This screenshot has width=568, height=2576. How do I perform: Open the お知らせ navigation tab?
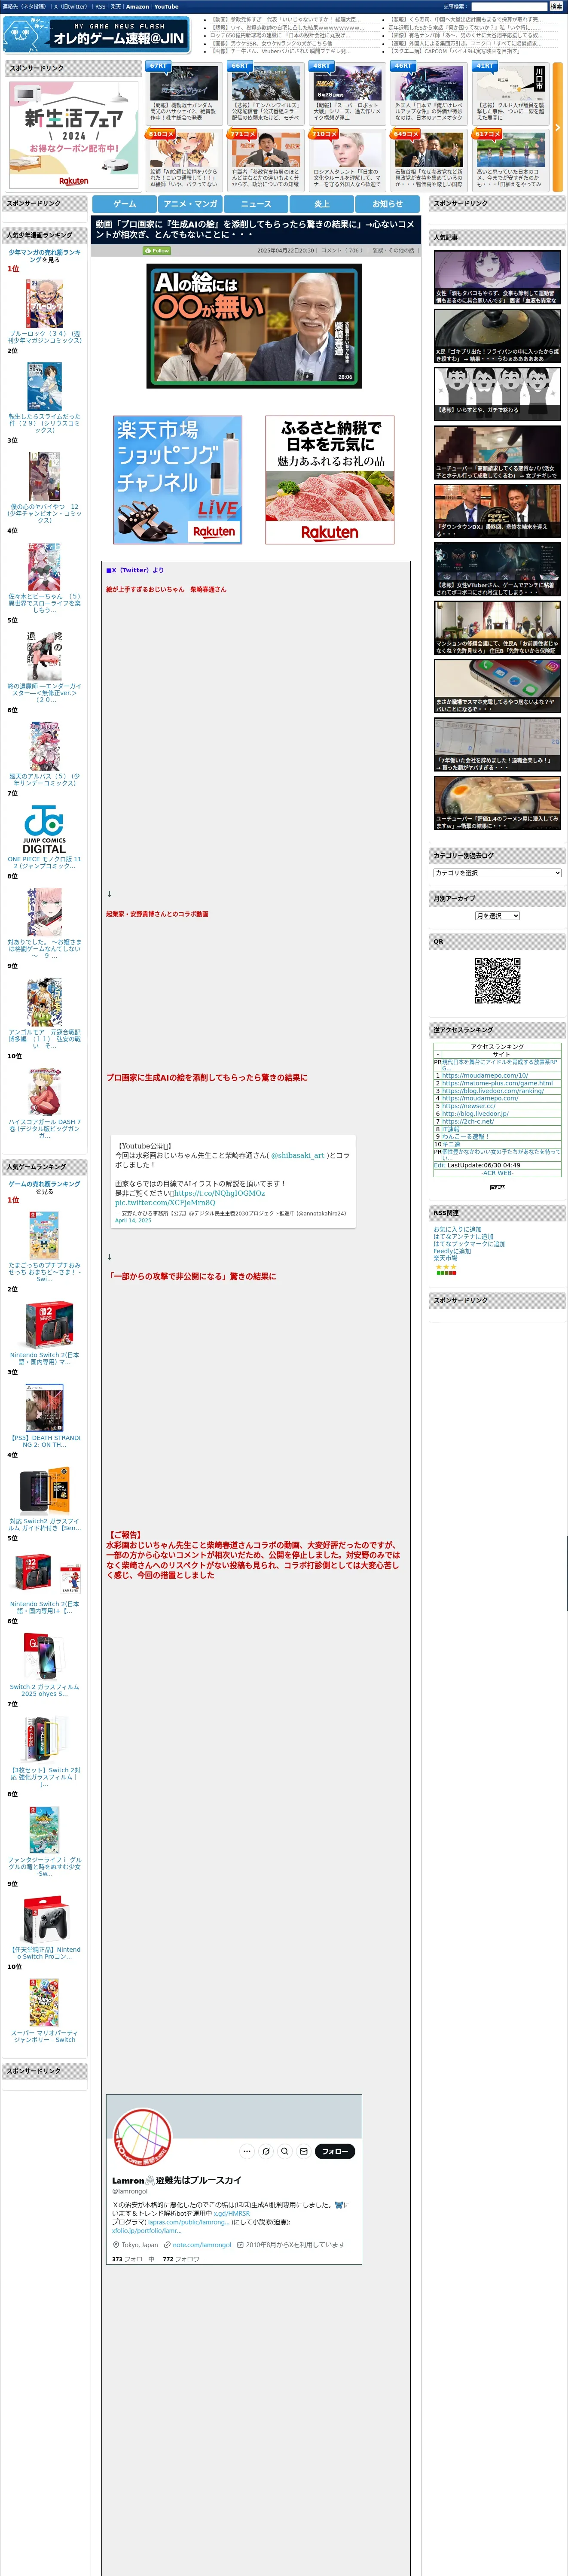coord(388,203)
